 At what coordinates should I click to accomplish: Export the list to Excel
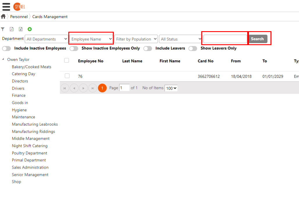click(x=21, y=29)
